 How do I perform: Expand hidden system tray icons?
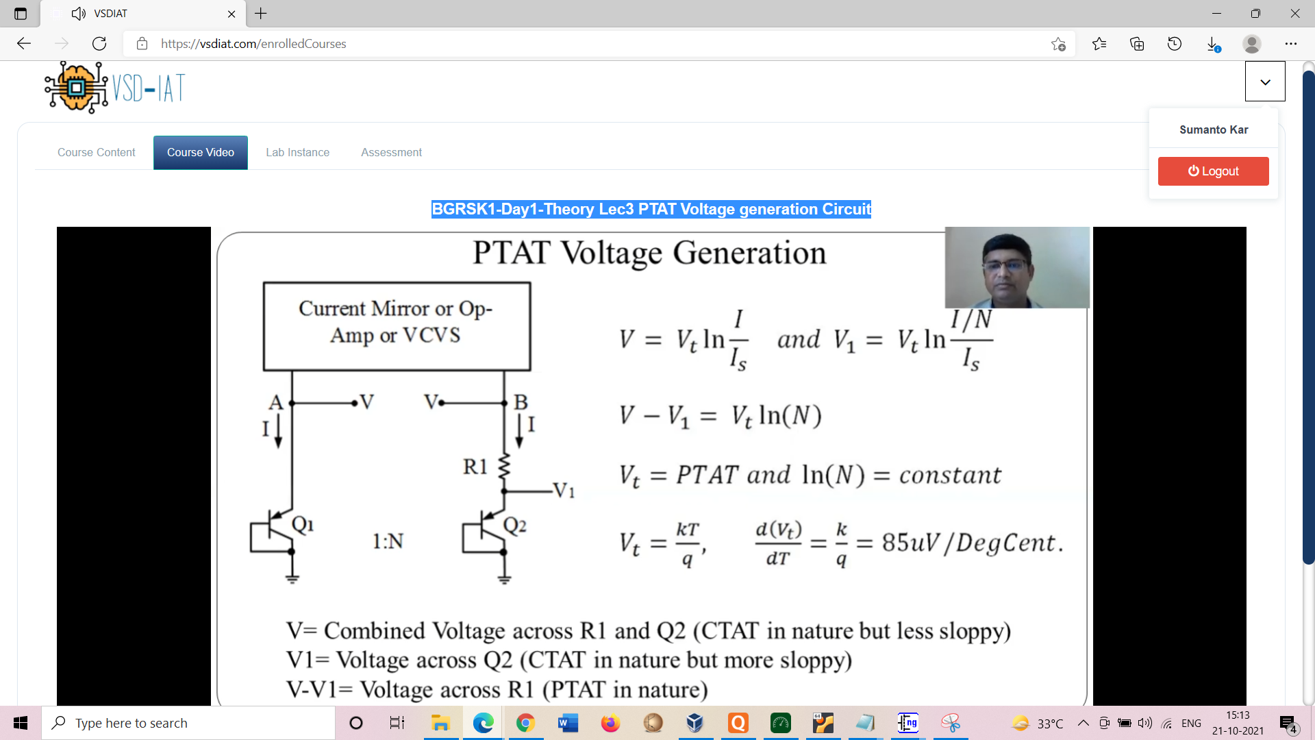pos(1083,723)
